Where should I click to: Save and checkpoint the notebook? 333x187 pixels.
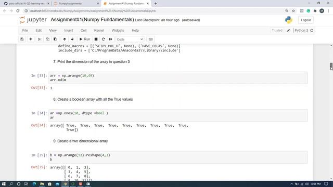22,39
